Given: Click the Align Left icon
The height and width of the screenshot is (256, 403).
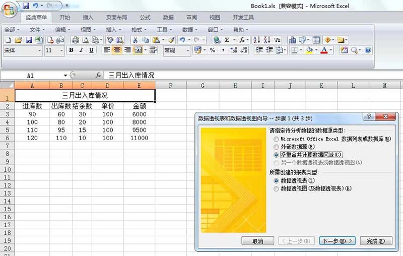Looking at the screenshot, I should click(x=106, y=50).
